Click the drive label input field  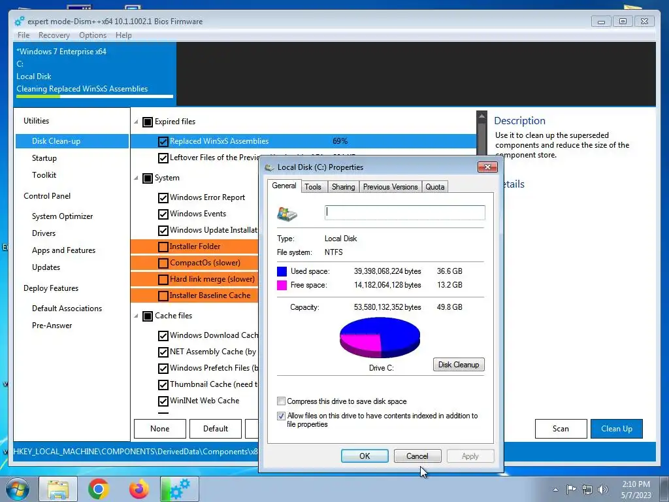(405, 212)
